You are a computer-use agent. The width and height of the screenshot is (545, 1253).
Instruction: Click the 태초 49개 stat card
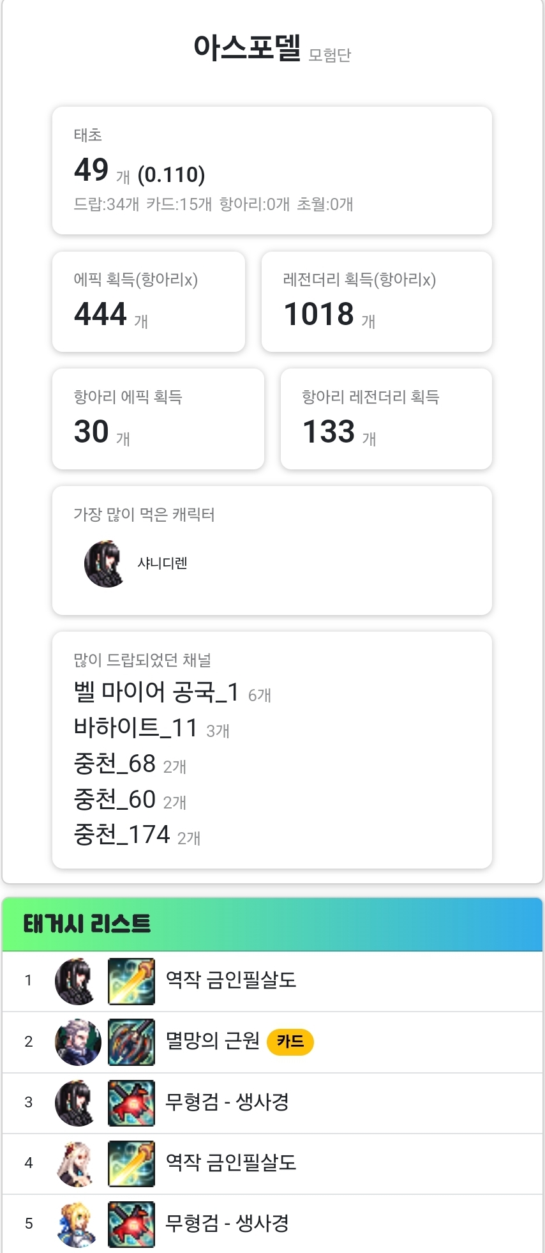pyautogui.click(x=272, y=171)
